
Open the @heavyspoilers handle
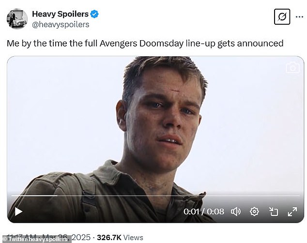pyautogui.click(x=61, y=25)
